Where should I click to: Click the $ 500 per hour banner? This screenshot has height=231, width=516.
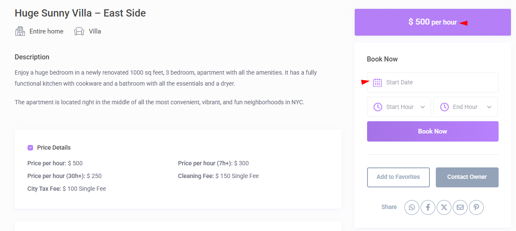point(432,22)
